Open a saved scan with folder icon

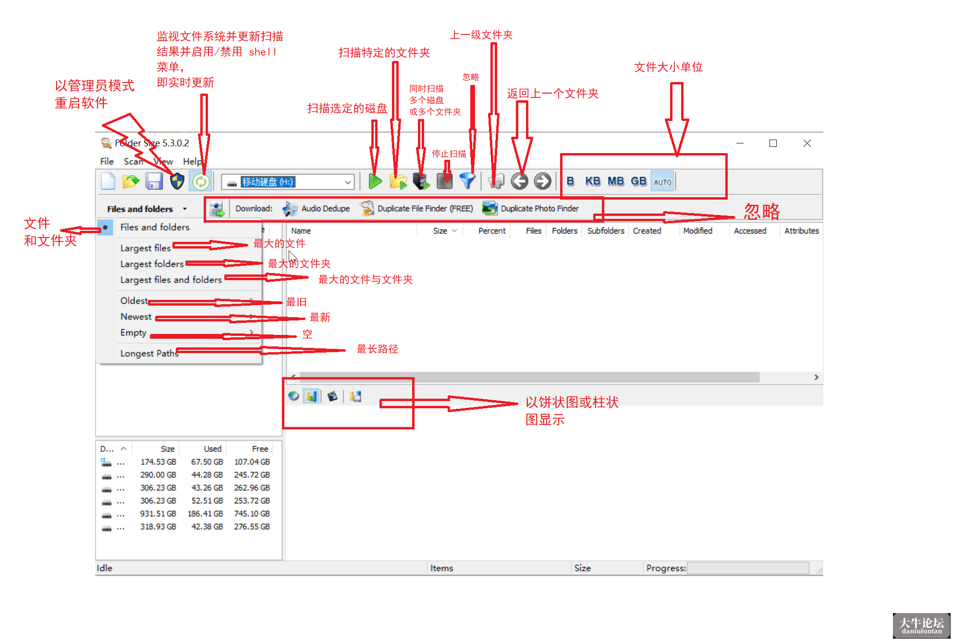[x=130, y=182]
